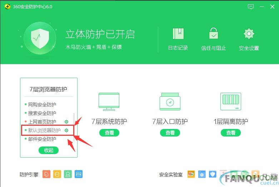Click 木马防火墙 + 网盾 + 保镖 subtitle
This screenshot has width=279, height=187.
pyautogui.click(x=94, y=47)
